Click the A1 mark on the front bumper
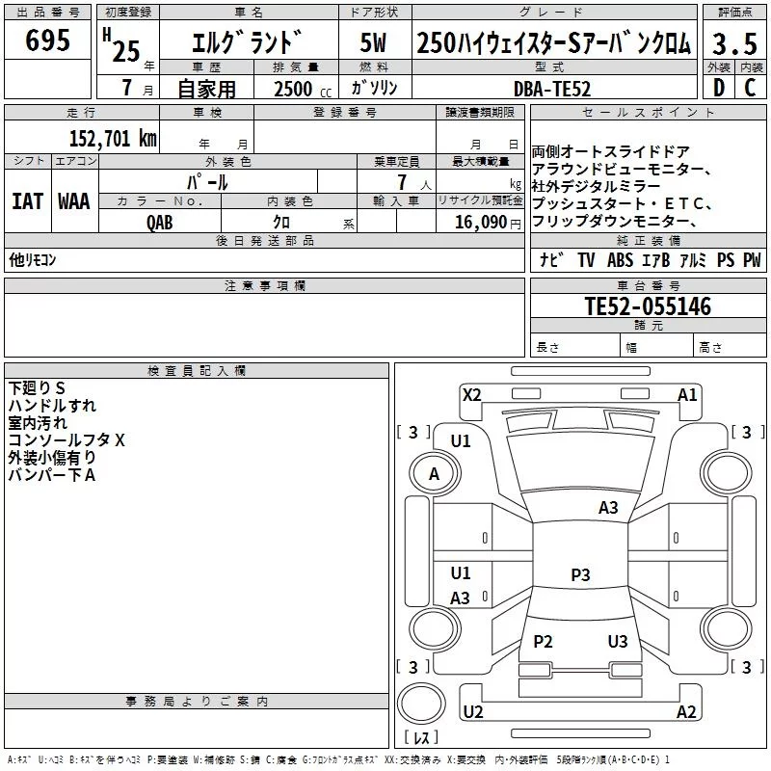The image size is (771, 771). (x=687, y=395)
